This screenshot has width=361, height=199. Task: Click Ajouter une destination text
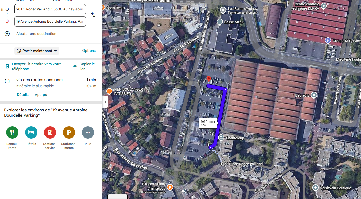[x=36, y=34]
